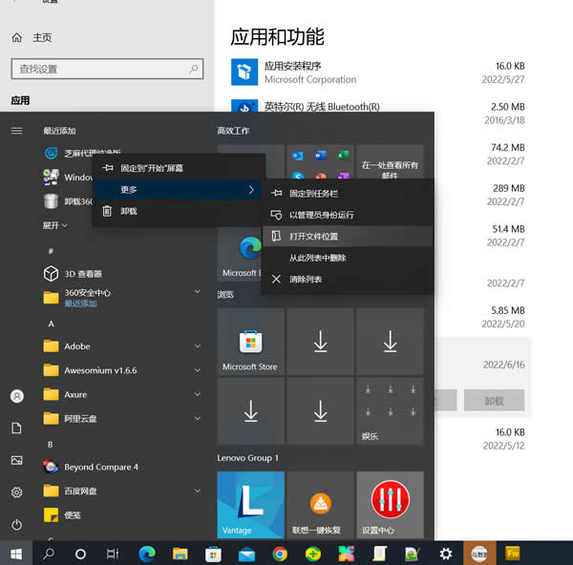This screenshot has height=565, width=573.
Task: Launch Chrome from the taskbar
Action: 280,555
